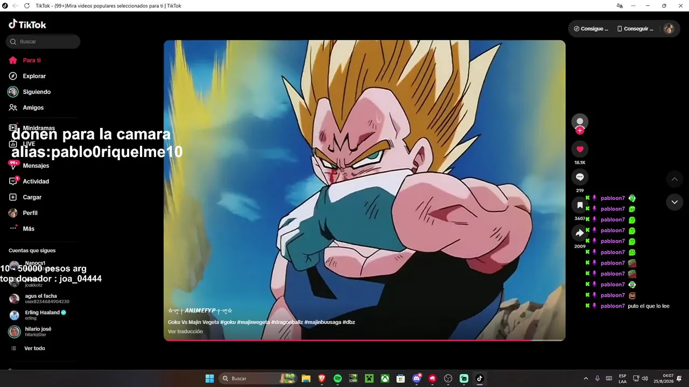Viewport: 689px width, 387px height.
Task: Open Discord from the taskbar
Action: coord(417,378)
